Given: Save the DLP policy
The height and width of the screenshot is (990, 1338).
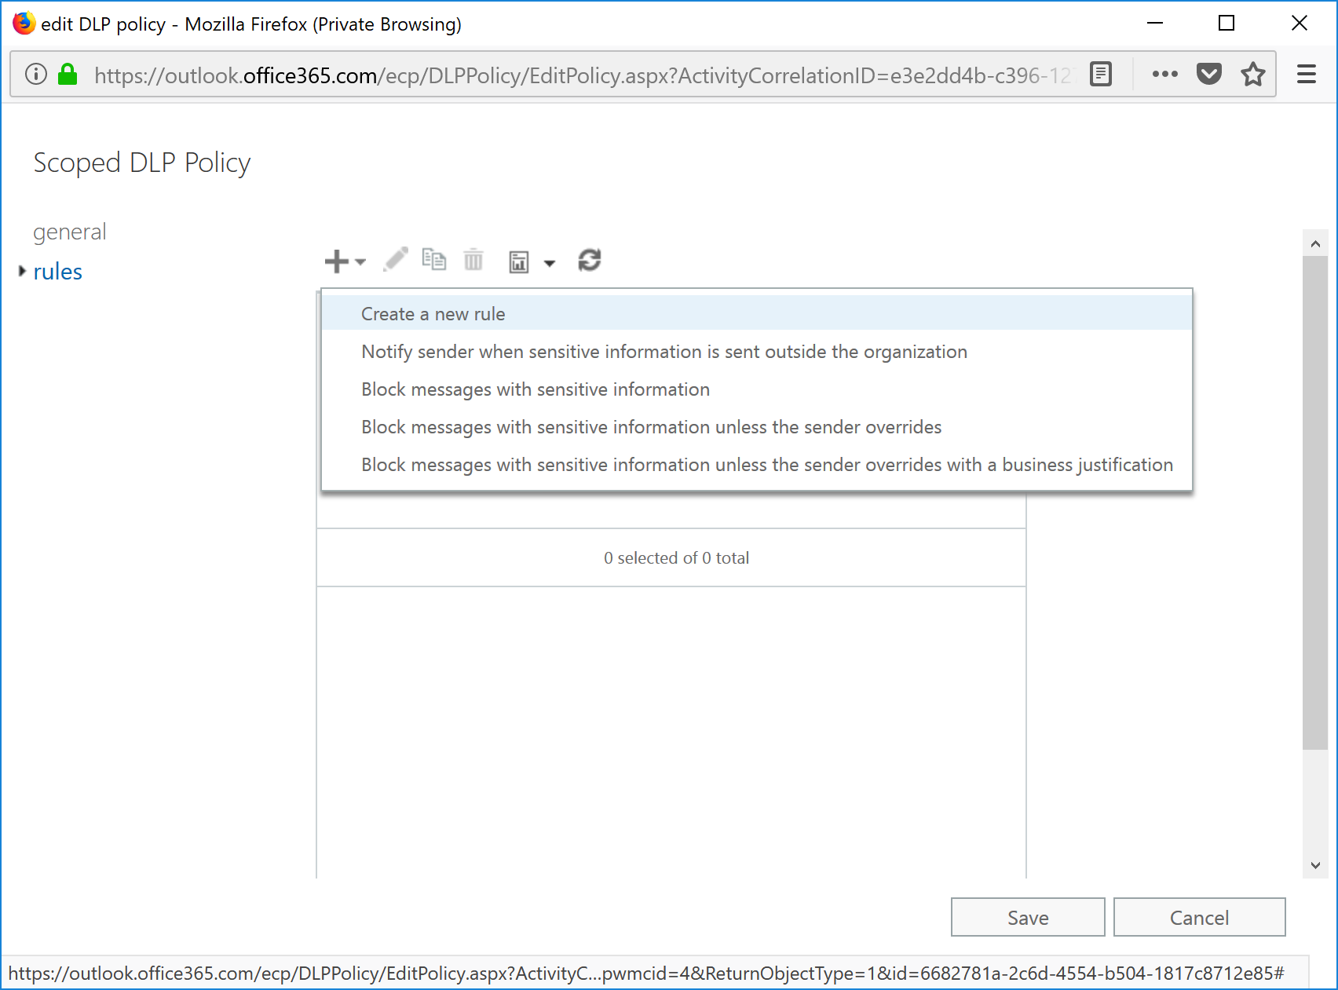Looking at the screenshot, I should (1027, 917).
